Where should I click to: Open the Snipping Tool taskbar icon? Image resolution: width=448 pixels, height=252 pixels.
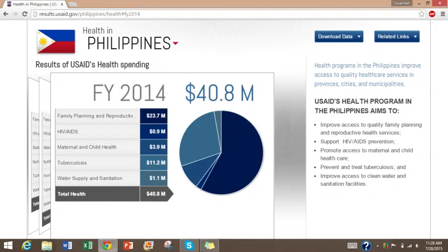point(169,246)
